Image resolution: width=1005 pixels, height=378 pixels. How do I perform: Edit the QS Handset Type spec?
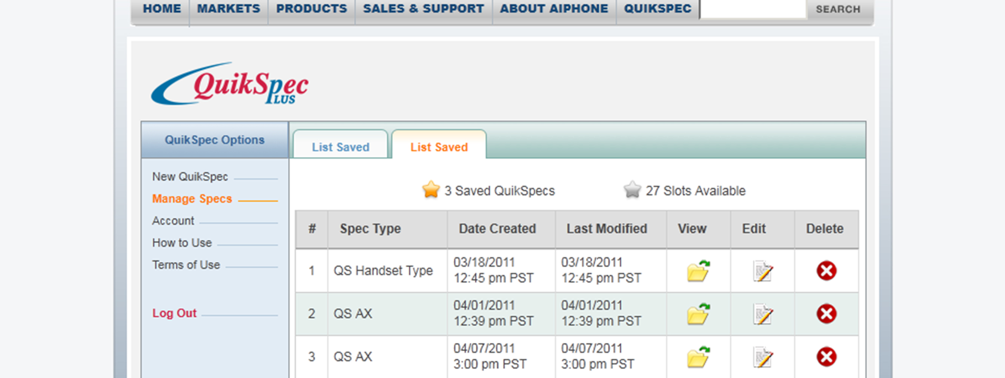pyautogui.click(x=763, y=271)
